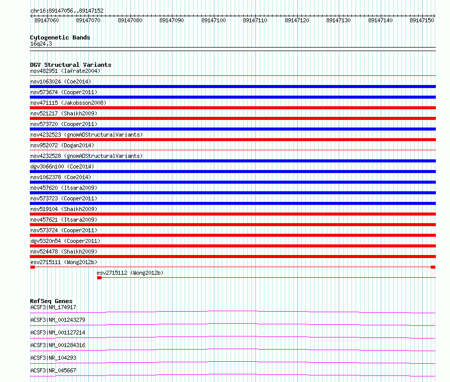
Task: Select red bar under nsv457621 (Itsara2009)
Action: 233,225
